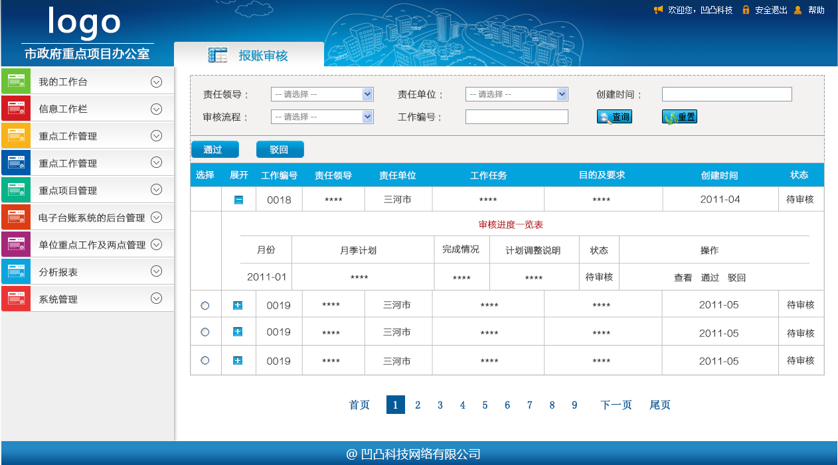Select the radio button in the second 0019 row
Image resolution: width=838 pixels, height=465 pixels.
(x=205, y=332)
